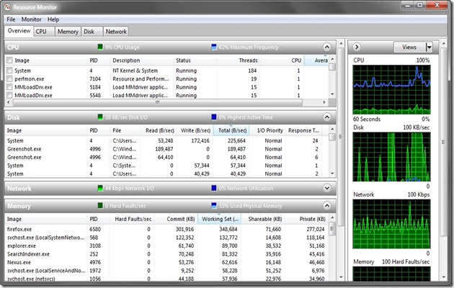The width and height of the screenshot is (454, 288).
Task: Collapse the Disk section with its chevron
Action: pyautogui.click(x=326, y=117)
